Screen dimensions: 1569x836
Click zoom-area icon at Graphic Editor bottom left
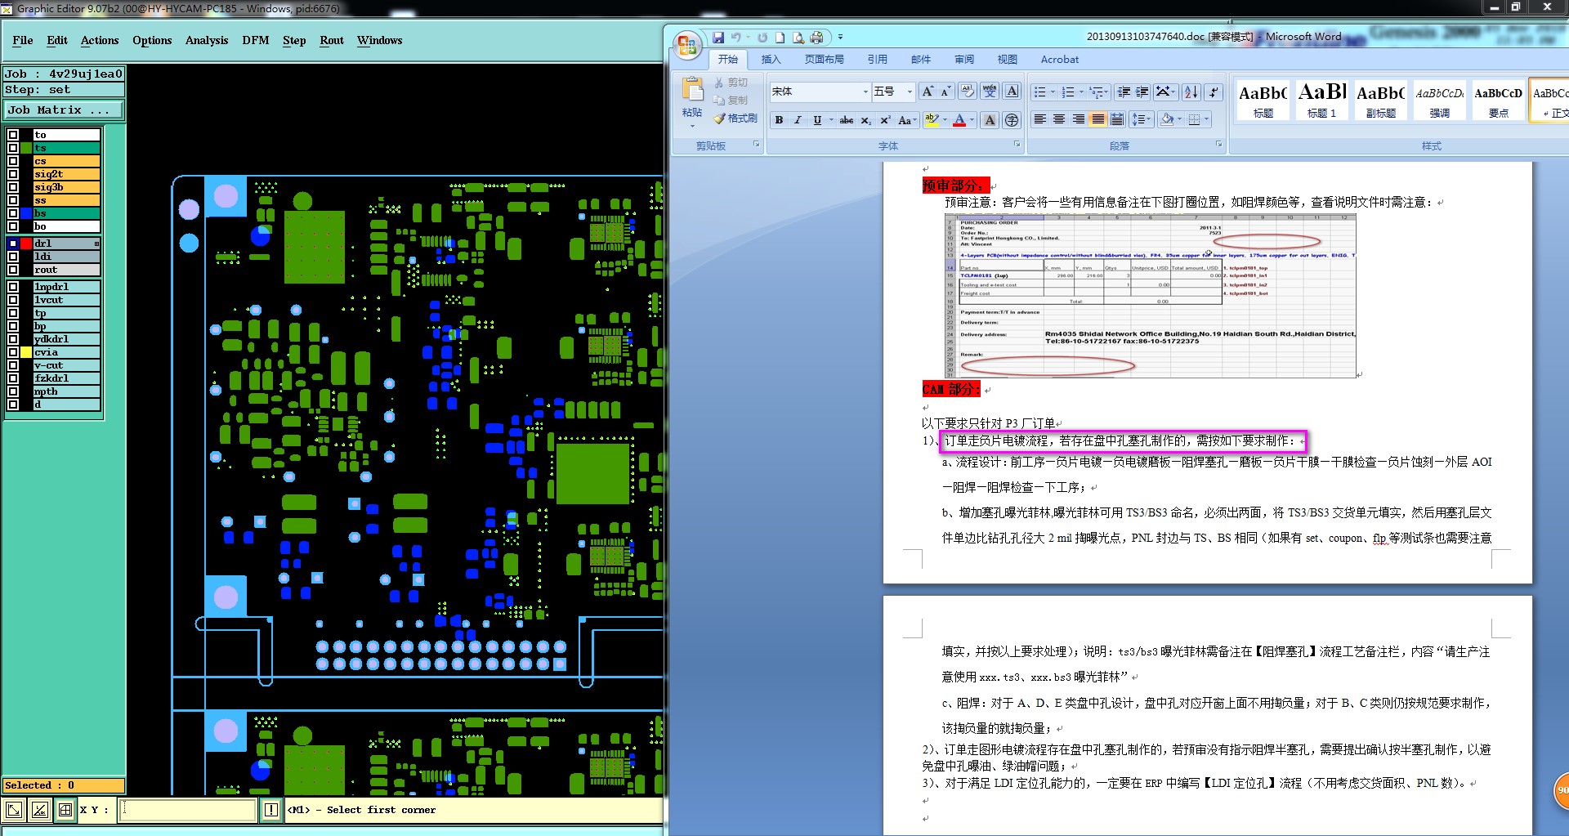[x=14, y=810]
